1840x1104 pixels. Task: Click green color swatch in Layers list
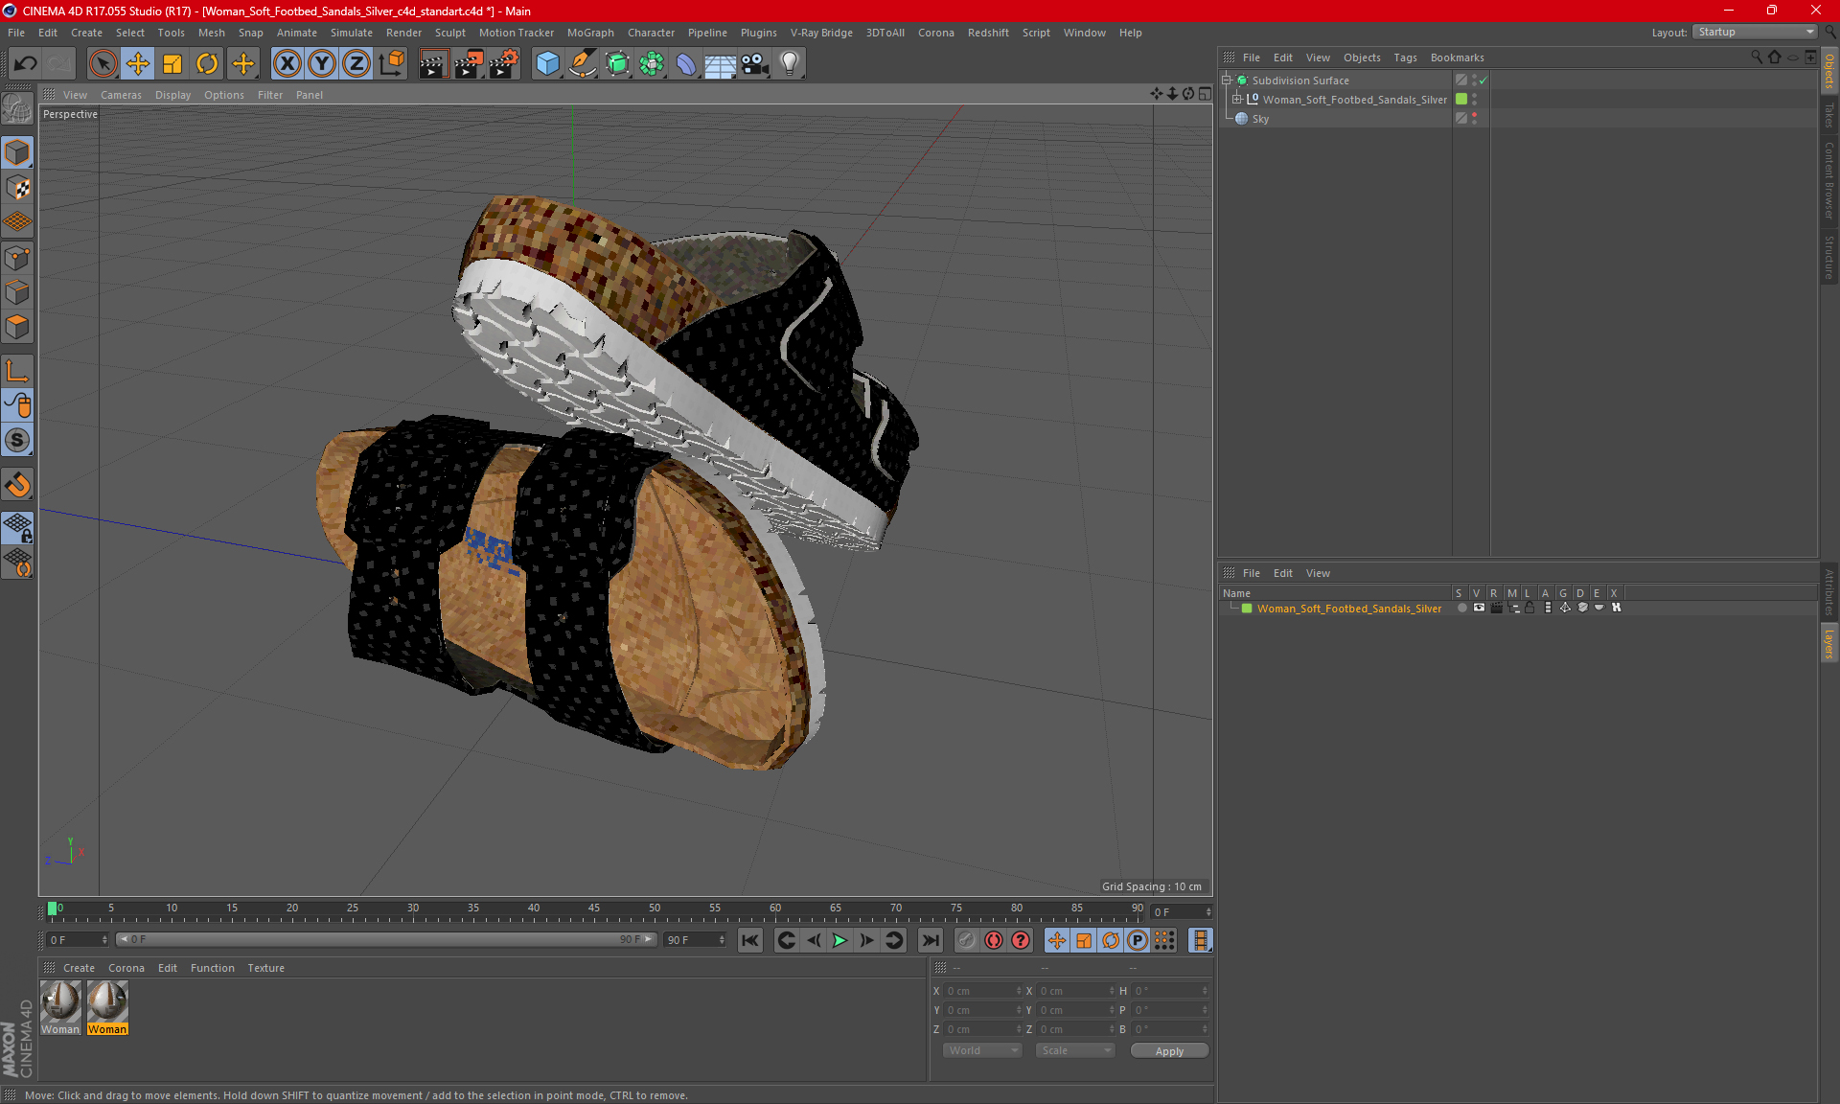[1247, 609]
